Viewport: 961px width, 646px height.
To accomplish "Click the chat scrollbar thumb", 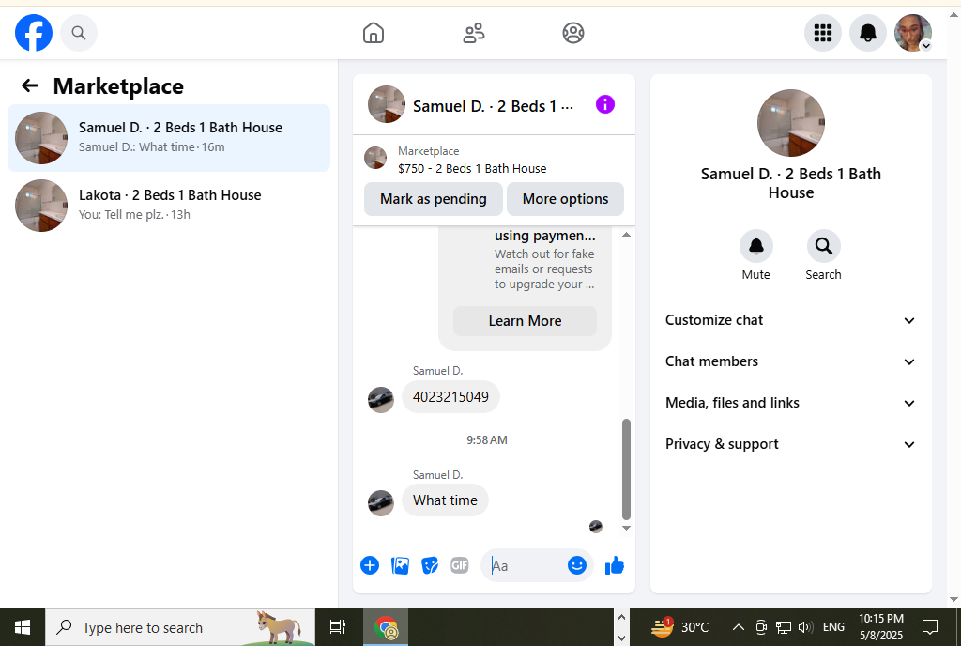I will click(626, 469).
